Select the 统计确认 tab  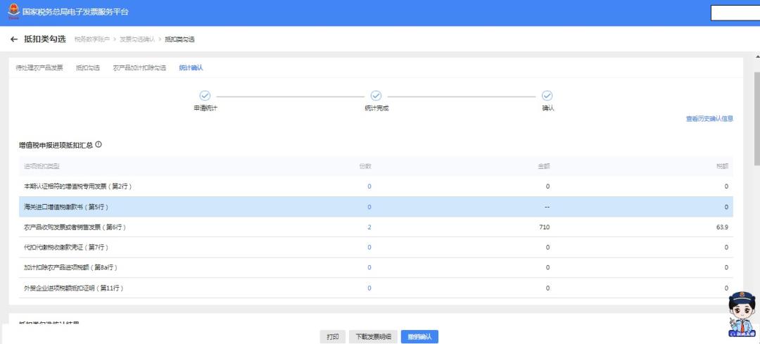coord(191,68)
